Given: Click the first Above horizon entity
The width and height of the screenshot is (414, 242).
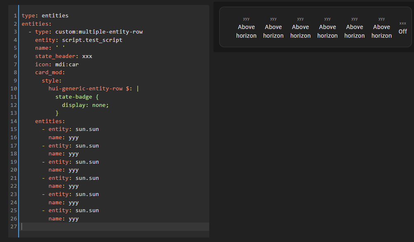Looking at the screenshot, I should tap(246, 31).
